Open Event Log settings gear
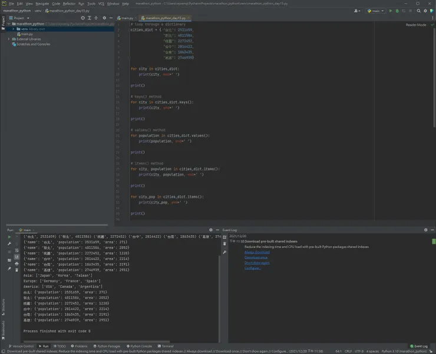436x354 pixels. 426,230
